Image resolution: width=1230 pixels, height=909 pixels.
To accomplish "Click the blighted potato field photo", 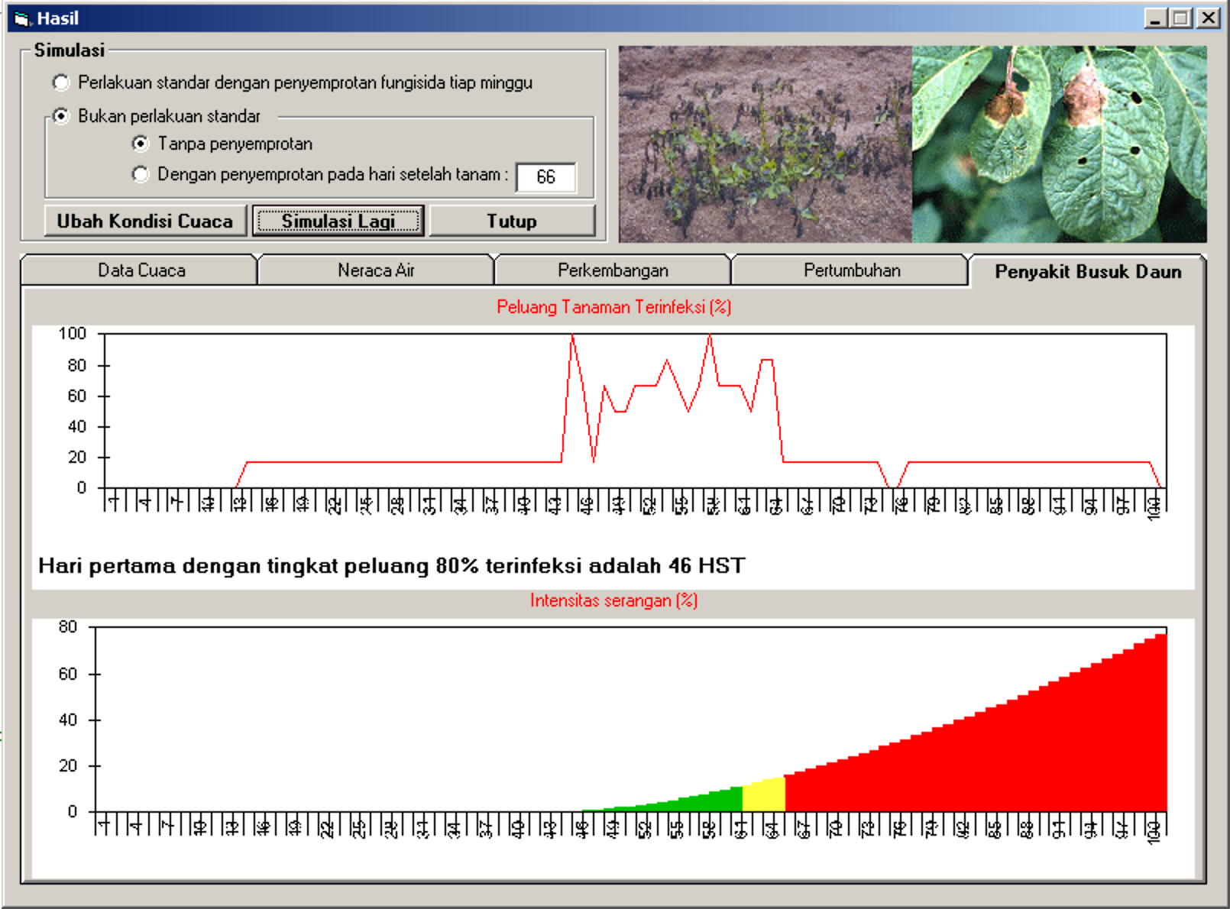I will (x=765, y=144).
